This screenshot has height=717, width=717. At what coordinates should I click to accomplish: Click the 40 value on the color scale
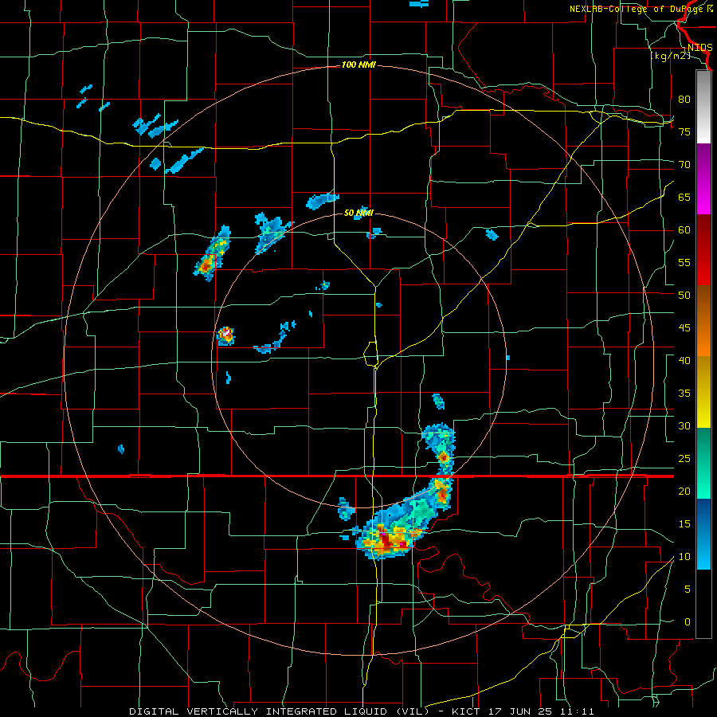[684, 360]
